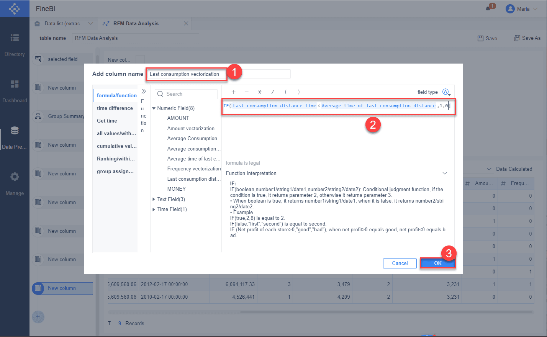Expand the Time Field(1) group
The width and height of the screenshot is (547, 337).
[154, 209]
